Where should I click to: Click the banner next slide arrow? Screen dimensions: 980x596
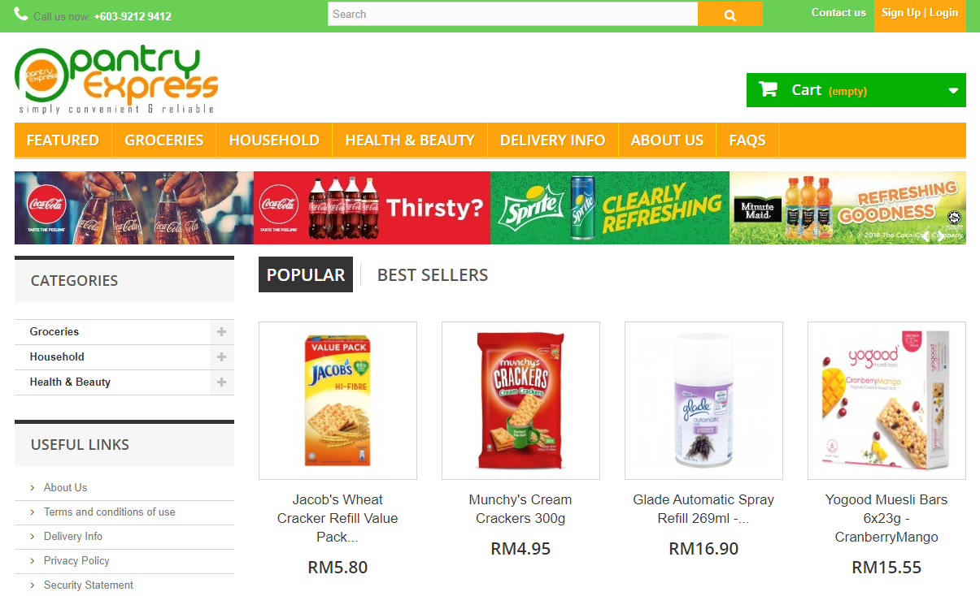[x=942, y=236]
